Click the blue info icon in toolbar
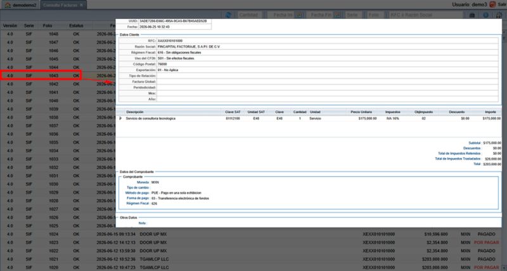The height and width of the screenshot is (271, 507). (485, 15)
